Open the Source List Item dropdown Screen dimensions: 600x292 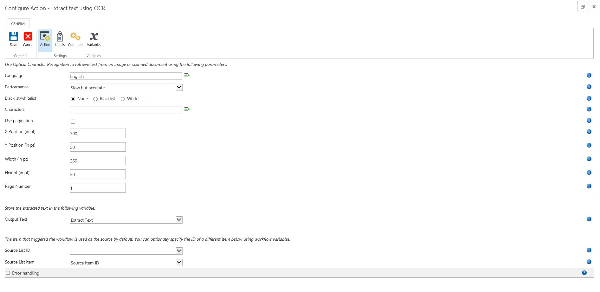point(126,263)
